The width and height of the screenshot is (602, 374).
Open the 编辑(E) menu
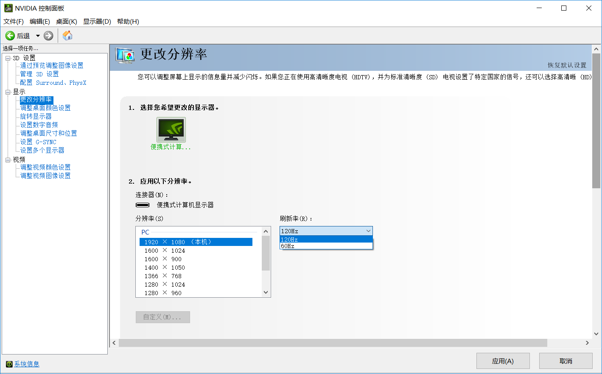pos(40,22)
